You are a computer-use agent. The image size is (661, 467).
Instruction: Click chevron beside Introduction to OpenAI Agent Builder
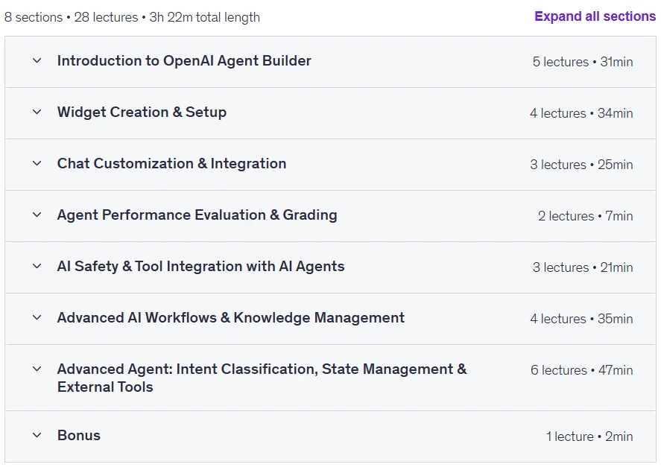coord(37,60)
